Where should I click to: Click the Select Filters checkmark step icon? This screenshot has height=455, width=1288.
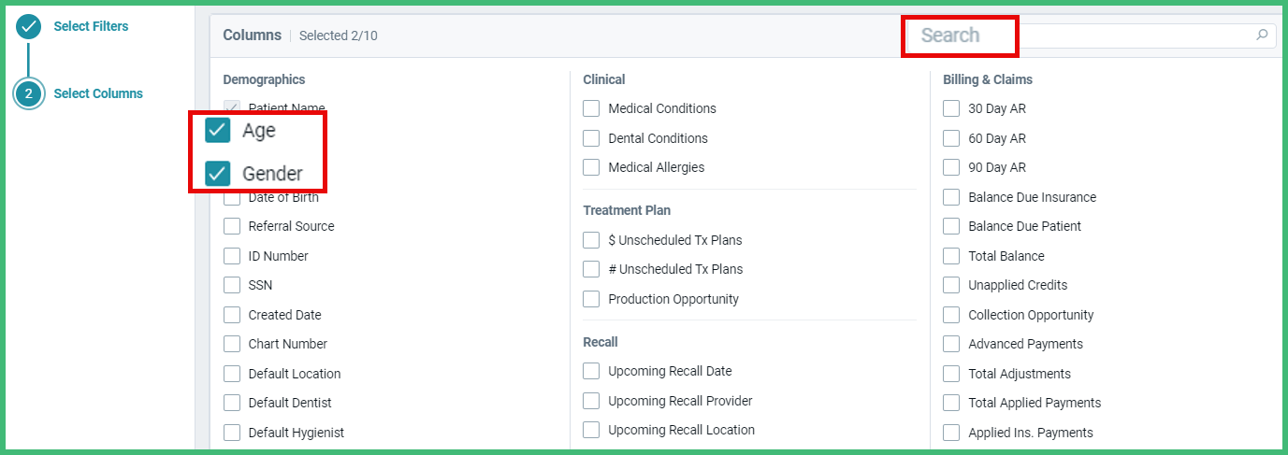coord(29,26)
